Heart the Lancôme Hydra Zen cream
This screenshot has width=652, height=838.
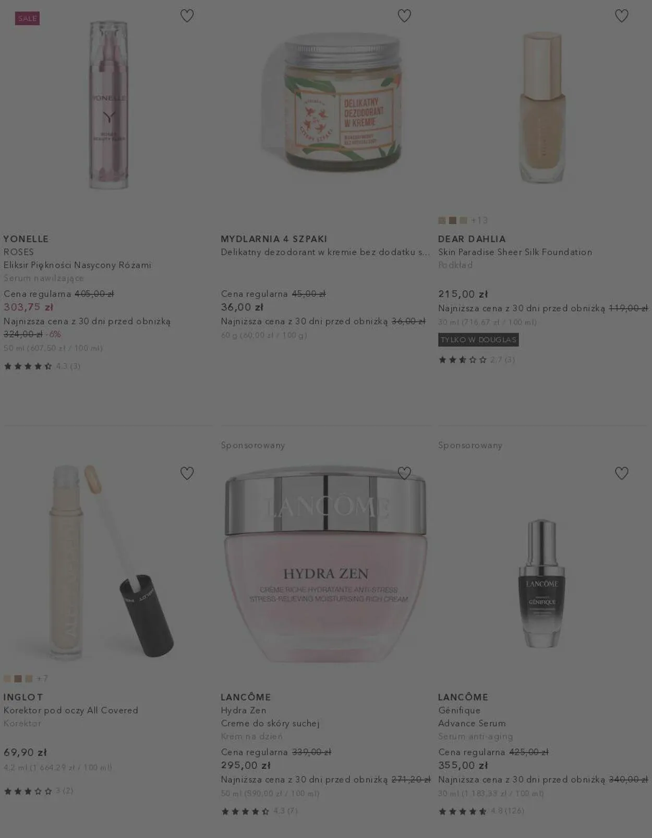(x=404, y=473)
